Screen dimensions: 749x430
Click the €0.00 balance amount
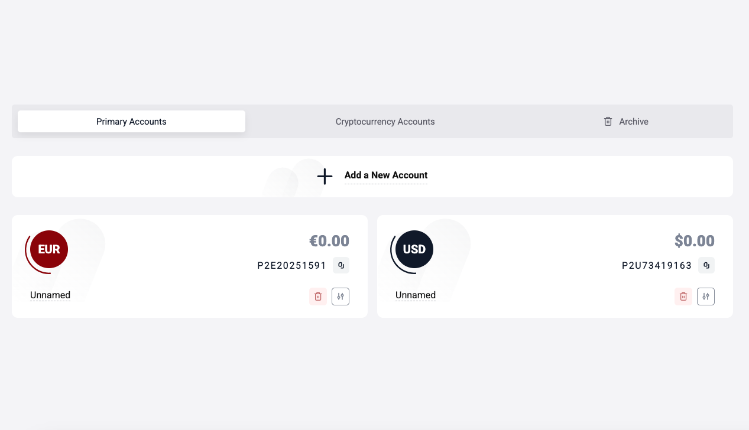pos(329,241)
